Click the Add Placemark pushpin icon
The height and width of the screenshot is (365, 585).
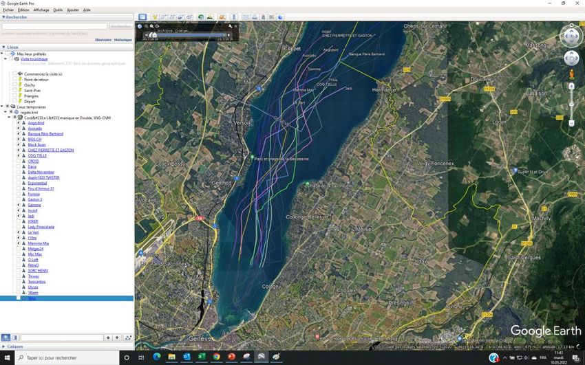point(155,16)
